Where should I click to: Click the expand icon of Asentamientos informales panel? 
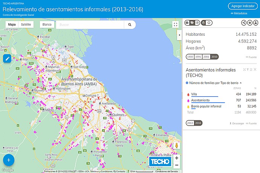click(x=244, y=70)
